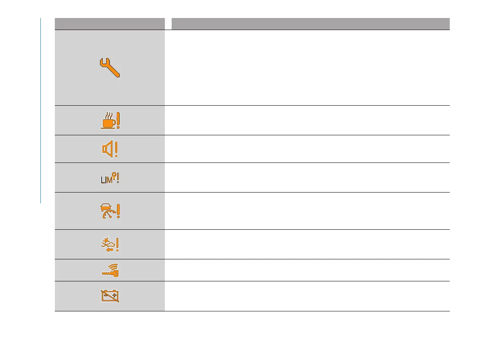Click the orange wrench service icon
The image size is (477, 337).
point(110,67)
